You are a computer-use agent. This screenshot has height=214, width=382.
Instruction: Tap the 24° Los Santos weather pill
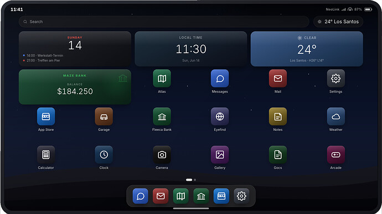tap(338, 22)
